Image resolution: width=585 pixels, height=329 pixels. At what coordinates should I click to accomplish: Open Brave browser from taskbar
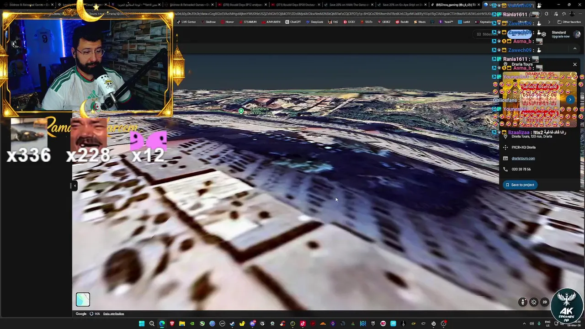172,324
